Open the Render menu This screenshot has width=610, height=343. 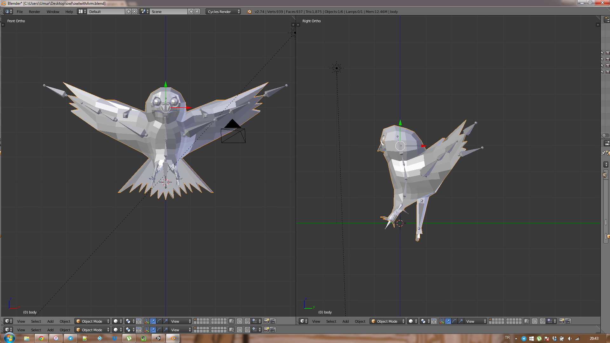pyautogui.click(x=34, y=12)
